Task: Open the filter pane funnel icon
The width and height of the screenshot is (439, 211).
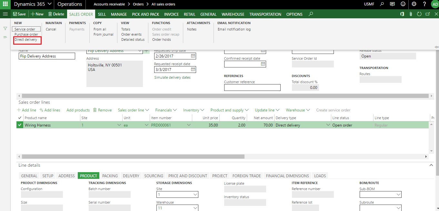Action: pos(5,29)
